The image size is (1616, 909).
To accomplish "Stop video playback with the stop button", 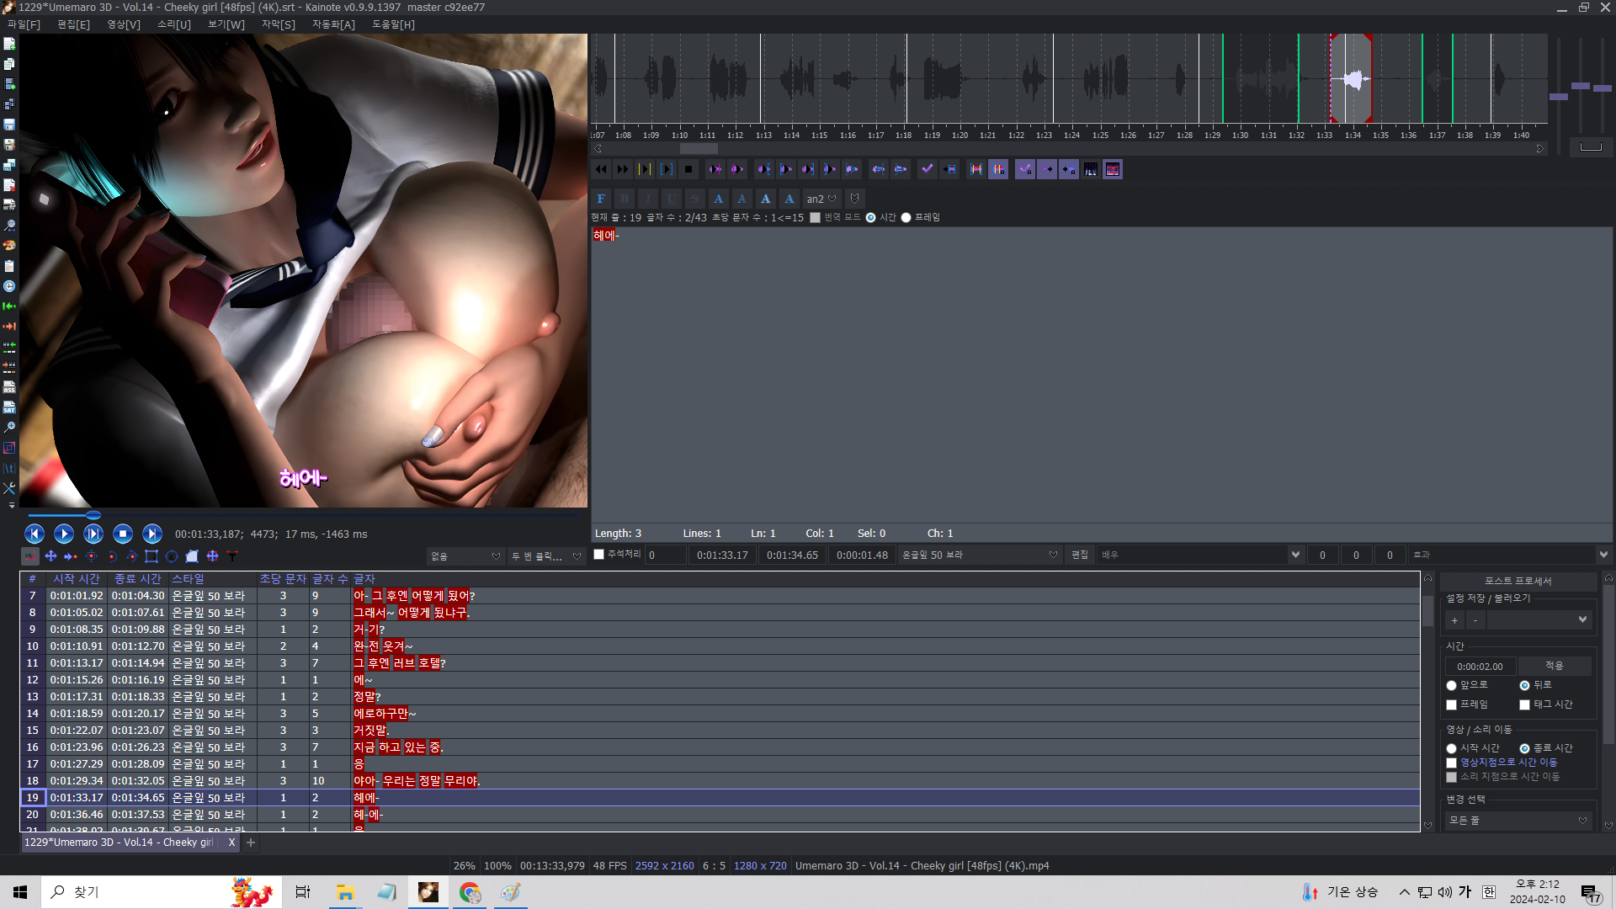I will 123,534.
